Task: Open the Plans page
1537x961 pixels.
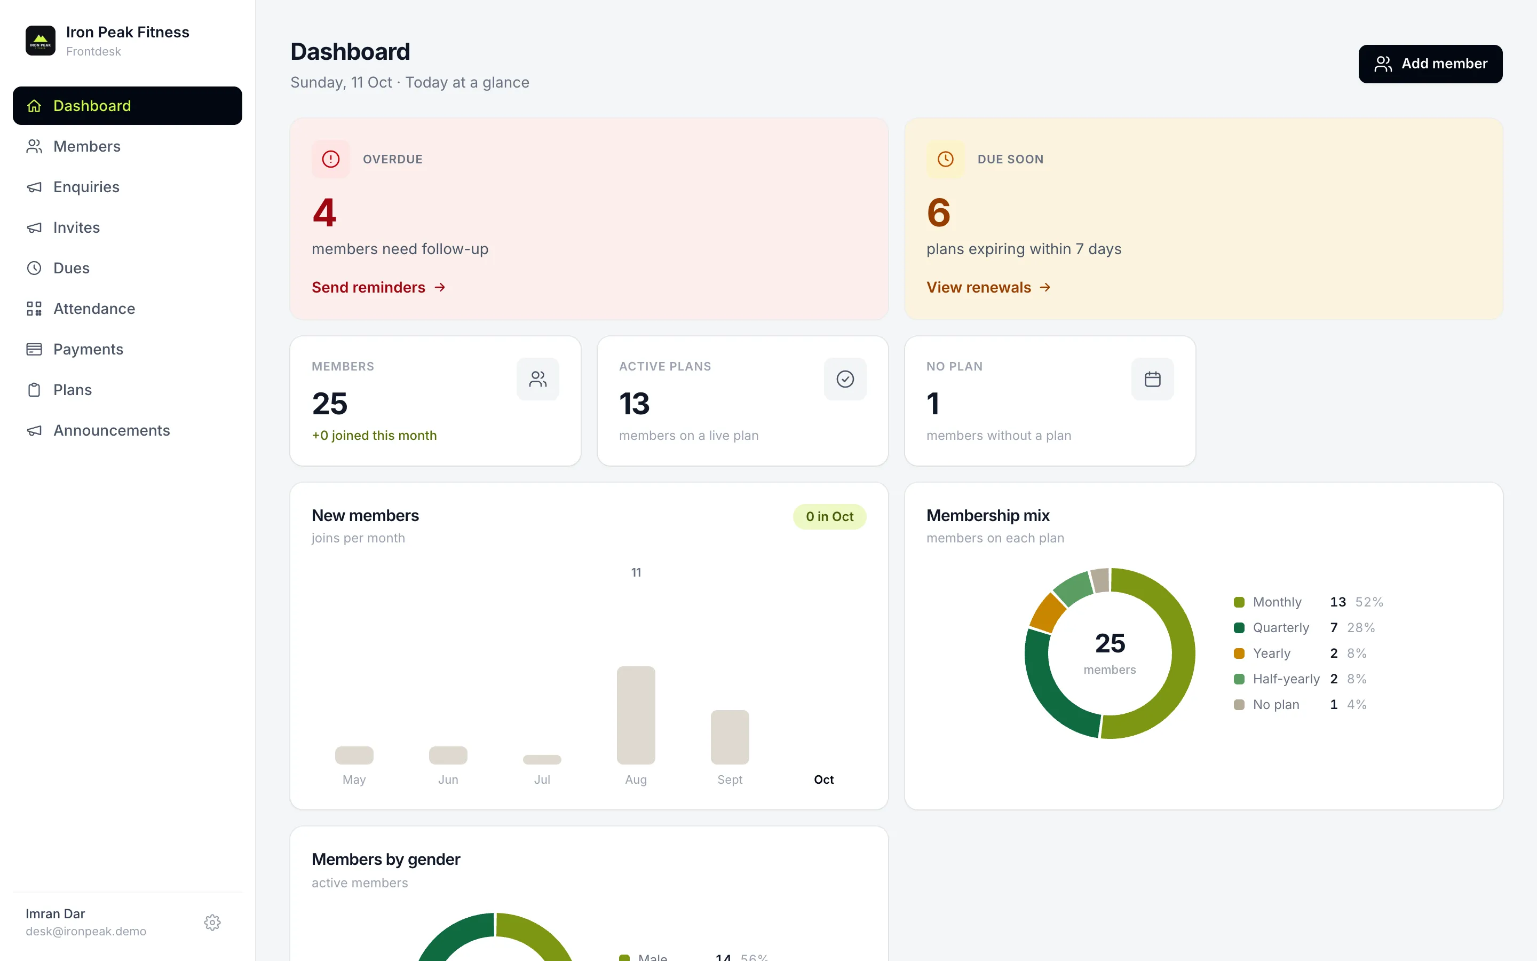Action: click(x=127, y=390)
